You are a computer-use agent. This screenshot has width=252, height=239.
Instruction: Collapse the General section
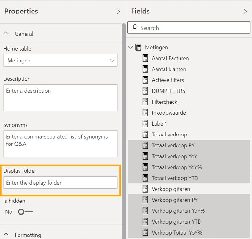point(6,34)
